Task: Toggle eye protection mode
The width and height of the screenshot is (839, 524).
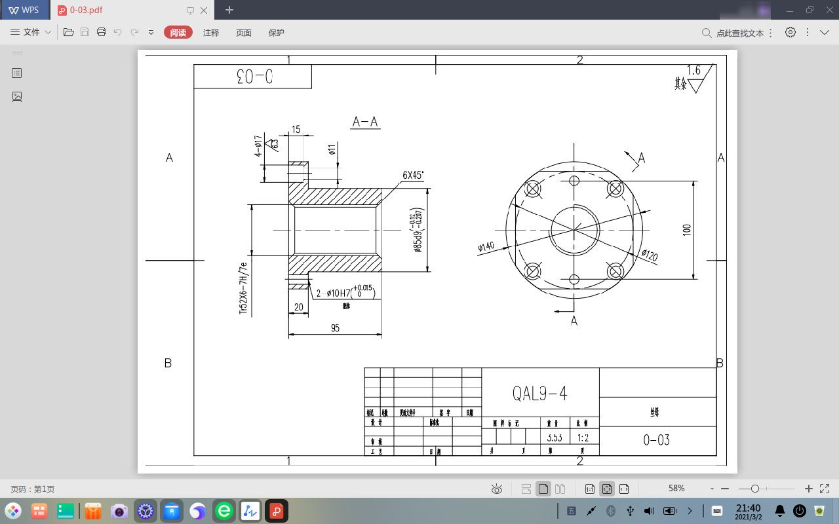Action: pos(497,489)
